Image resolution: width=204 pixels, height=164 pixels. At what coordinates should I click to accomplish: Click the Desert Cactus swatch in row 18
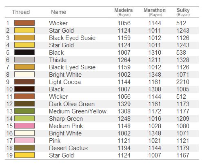(x=24, y=148)
